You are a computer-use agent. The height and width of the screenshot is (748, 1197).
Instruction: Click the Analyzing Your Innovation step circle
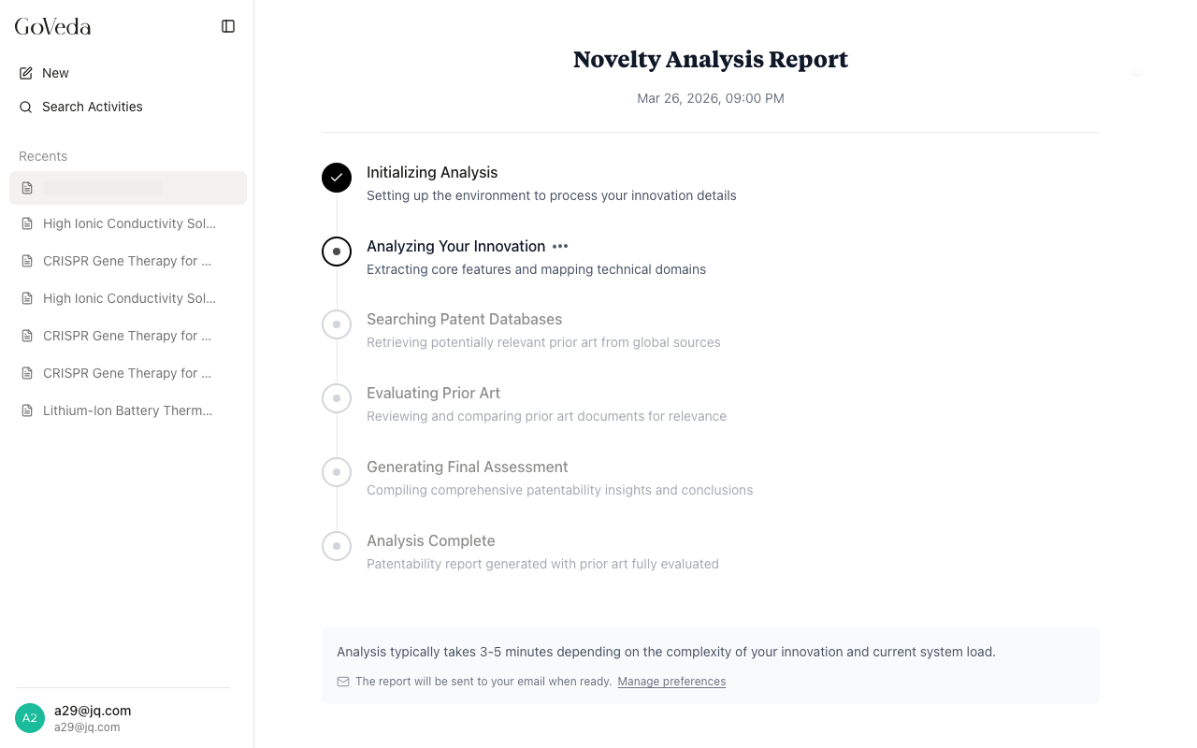click(337, 252)
